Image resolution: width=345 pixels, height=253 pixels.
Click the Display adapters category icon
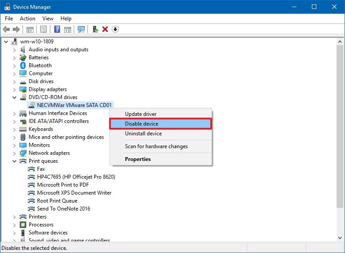pyautogui.click(x=23, y=89)
